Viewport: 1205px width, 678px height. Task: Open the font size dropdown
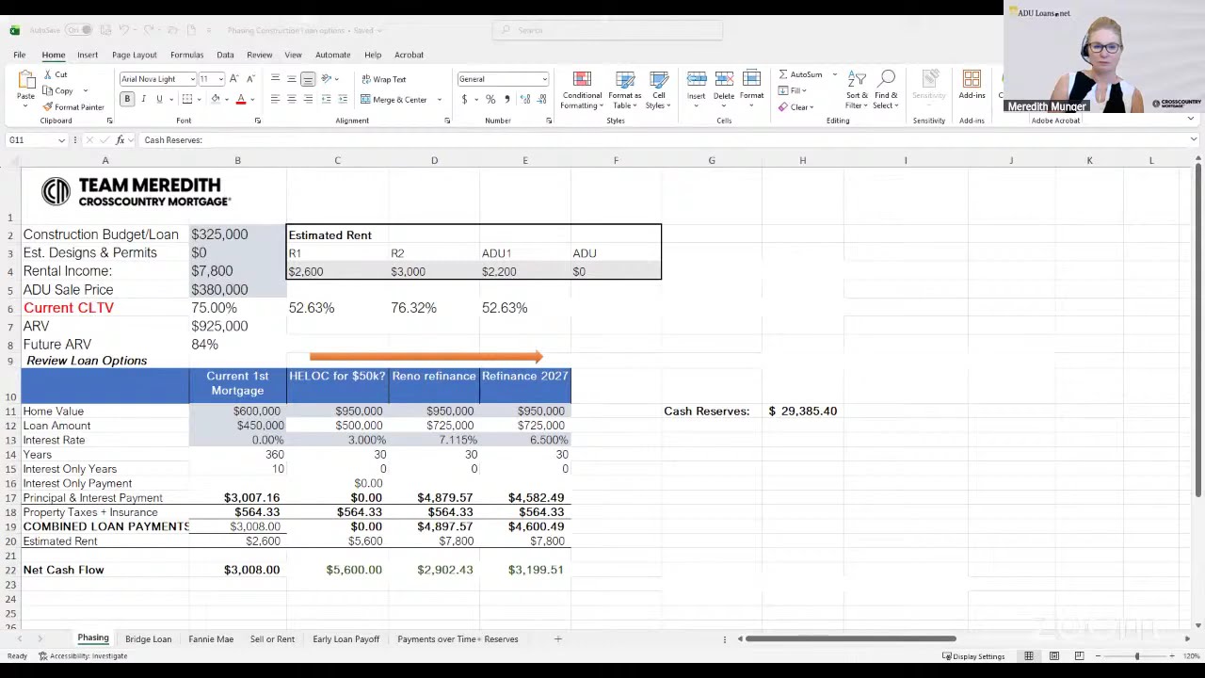220,79
